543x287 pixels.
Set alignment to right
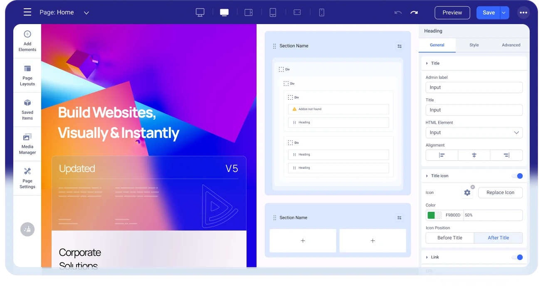506,155
